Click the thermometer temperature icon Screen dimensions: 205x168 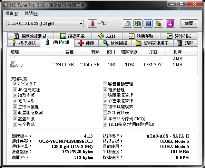pos(92,24)
